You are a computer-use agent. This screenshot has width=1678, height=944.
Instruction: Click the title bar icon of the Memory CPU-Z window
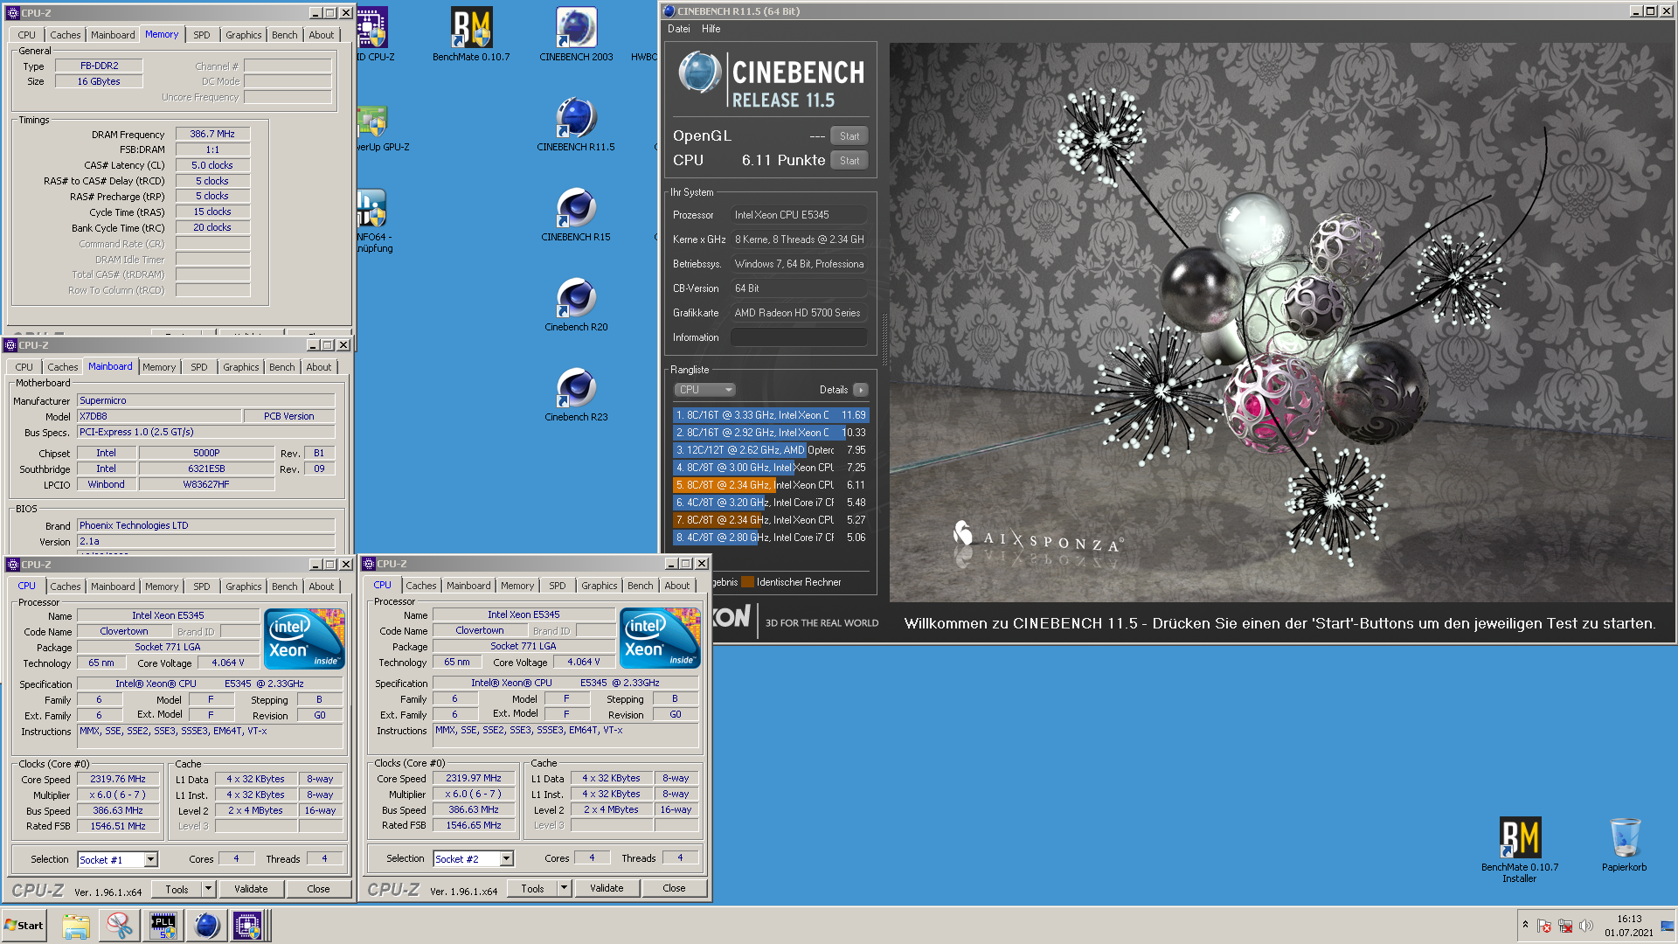pos(13,13)
